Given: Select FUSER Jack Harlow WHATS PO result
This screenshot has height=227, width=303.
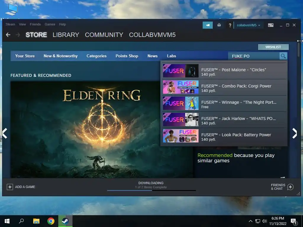Looking at the screenshot, I should coord(224,120).
